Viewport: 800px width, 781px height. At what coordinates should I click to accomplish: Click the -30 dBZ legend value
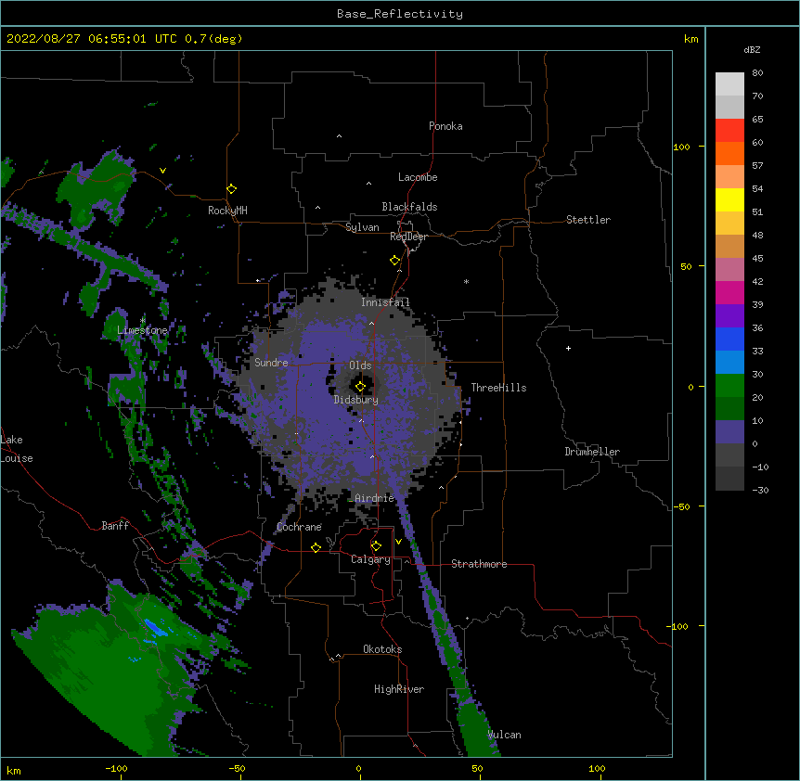[760, 490]
